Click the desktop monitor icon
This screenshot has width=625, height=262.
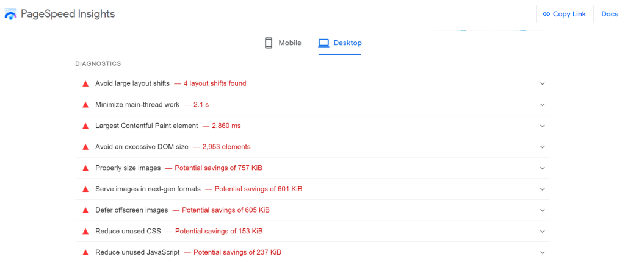click(x=323, y=43)
